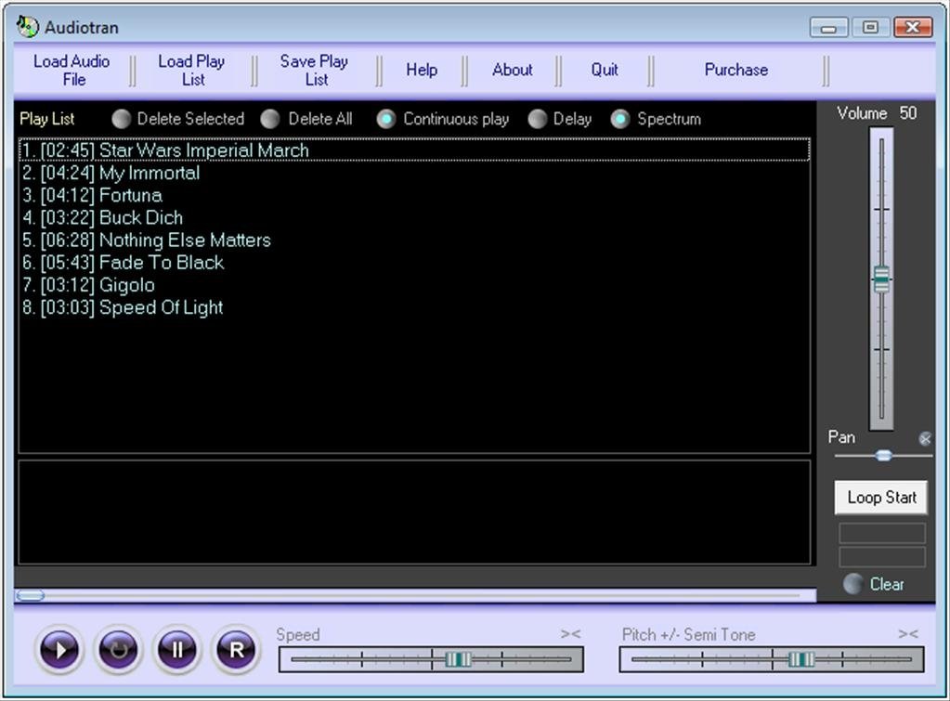
Task: Pause the audio with the Pause button
Action: click(177, 650)
